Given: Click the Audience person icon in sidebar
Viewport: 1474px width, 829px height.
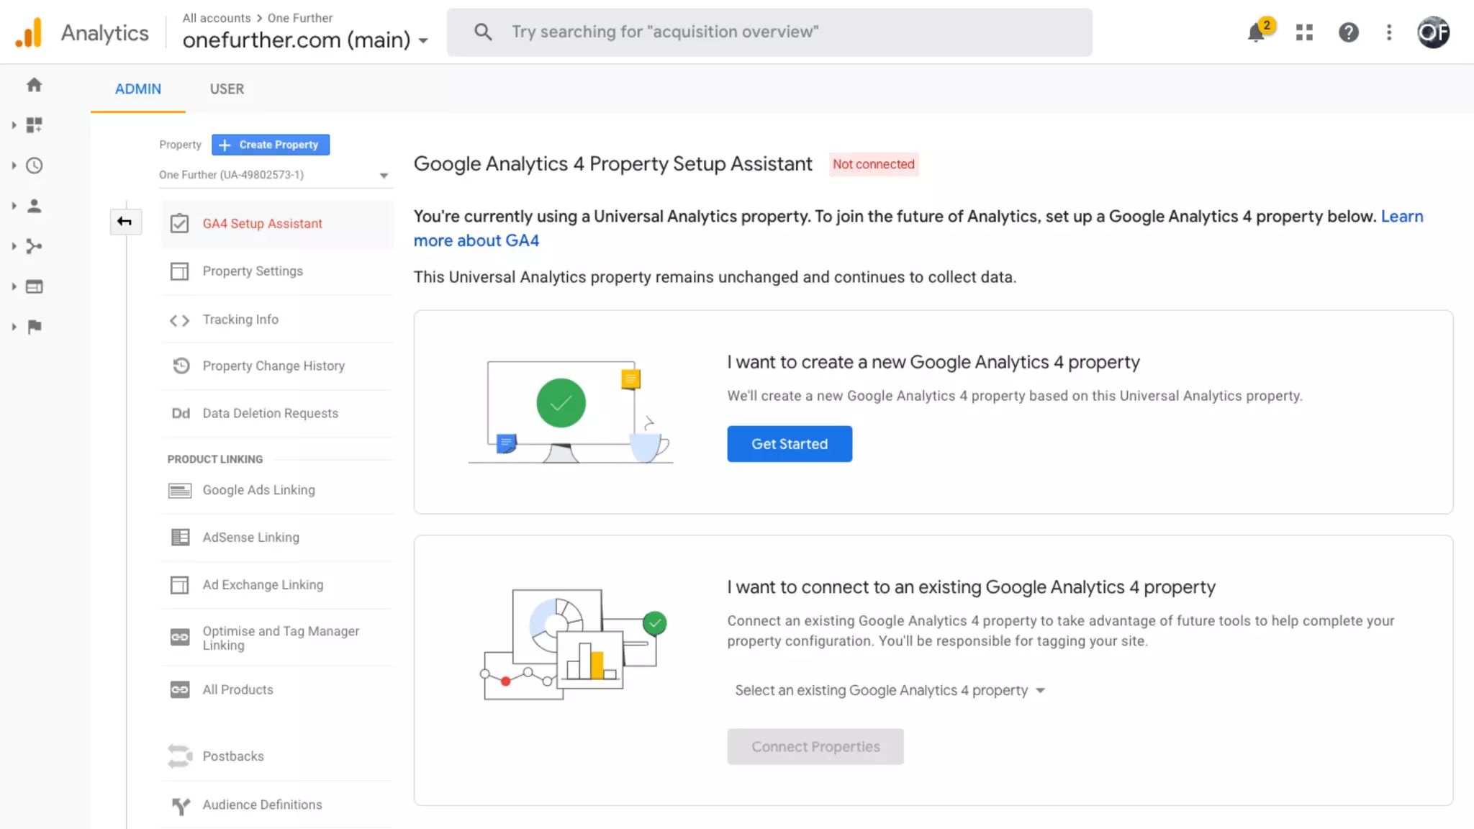Looking at the screenshot, I should [x=34, y=206].
